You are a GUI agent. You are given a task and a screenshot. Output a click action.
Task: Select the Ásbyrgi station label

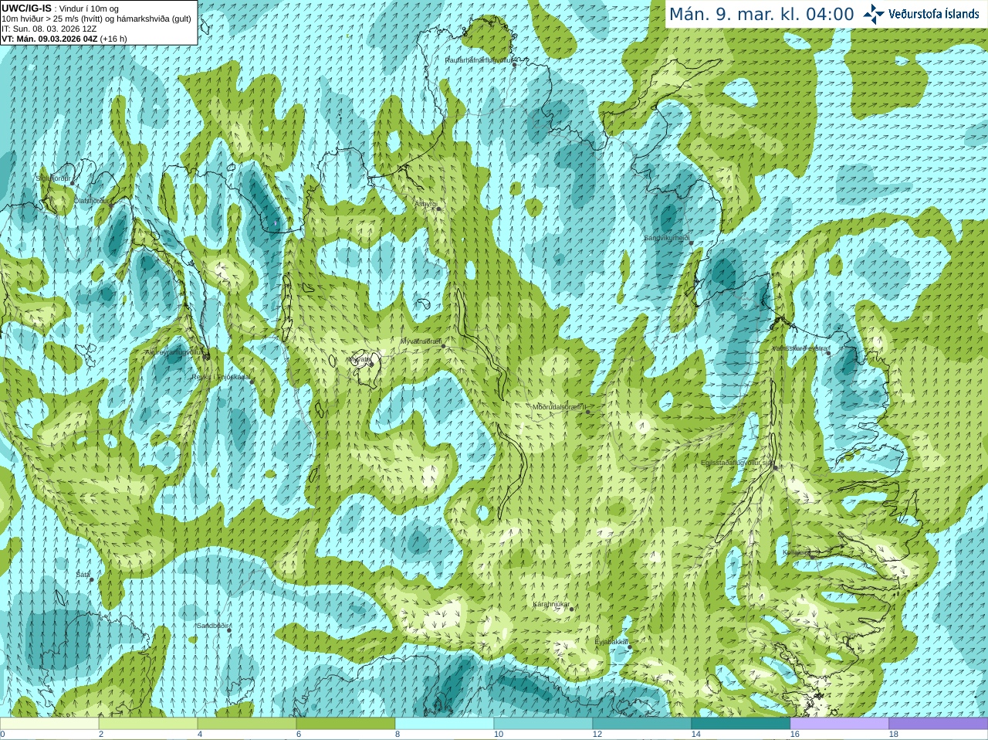(x=425, y=204)
